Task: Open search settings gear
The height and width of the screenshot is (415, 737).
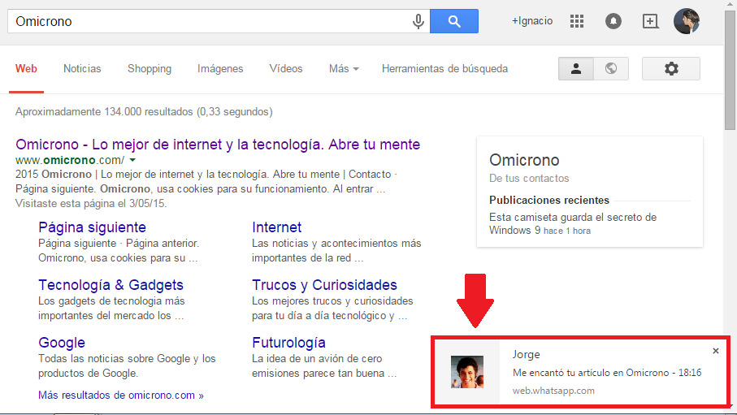Action: click(x=670, y=69)
